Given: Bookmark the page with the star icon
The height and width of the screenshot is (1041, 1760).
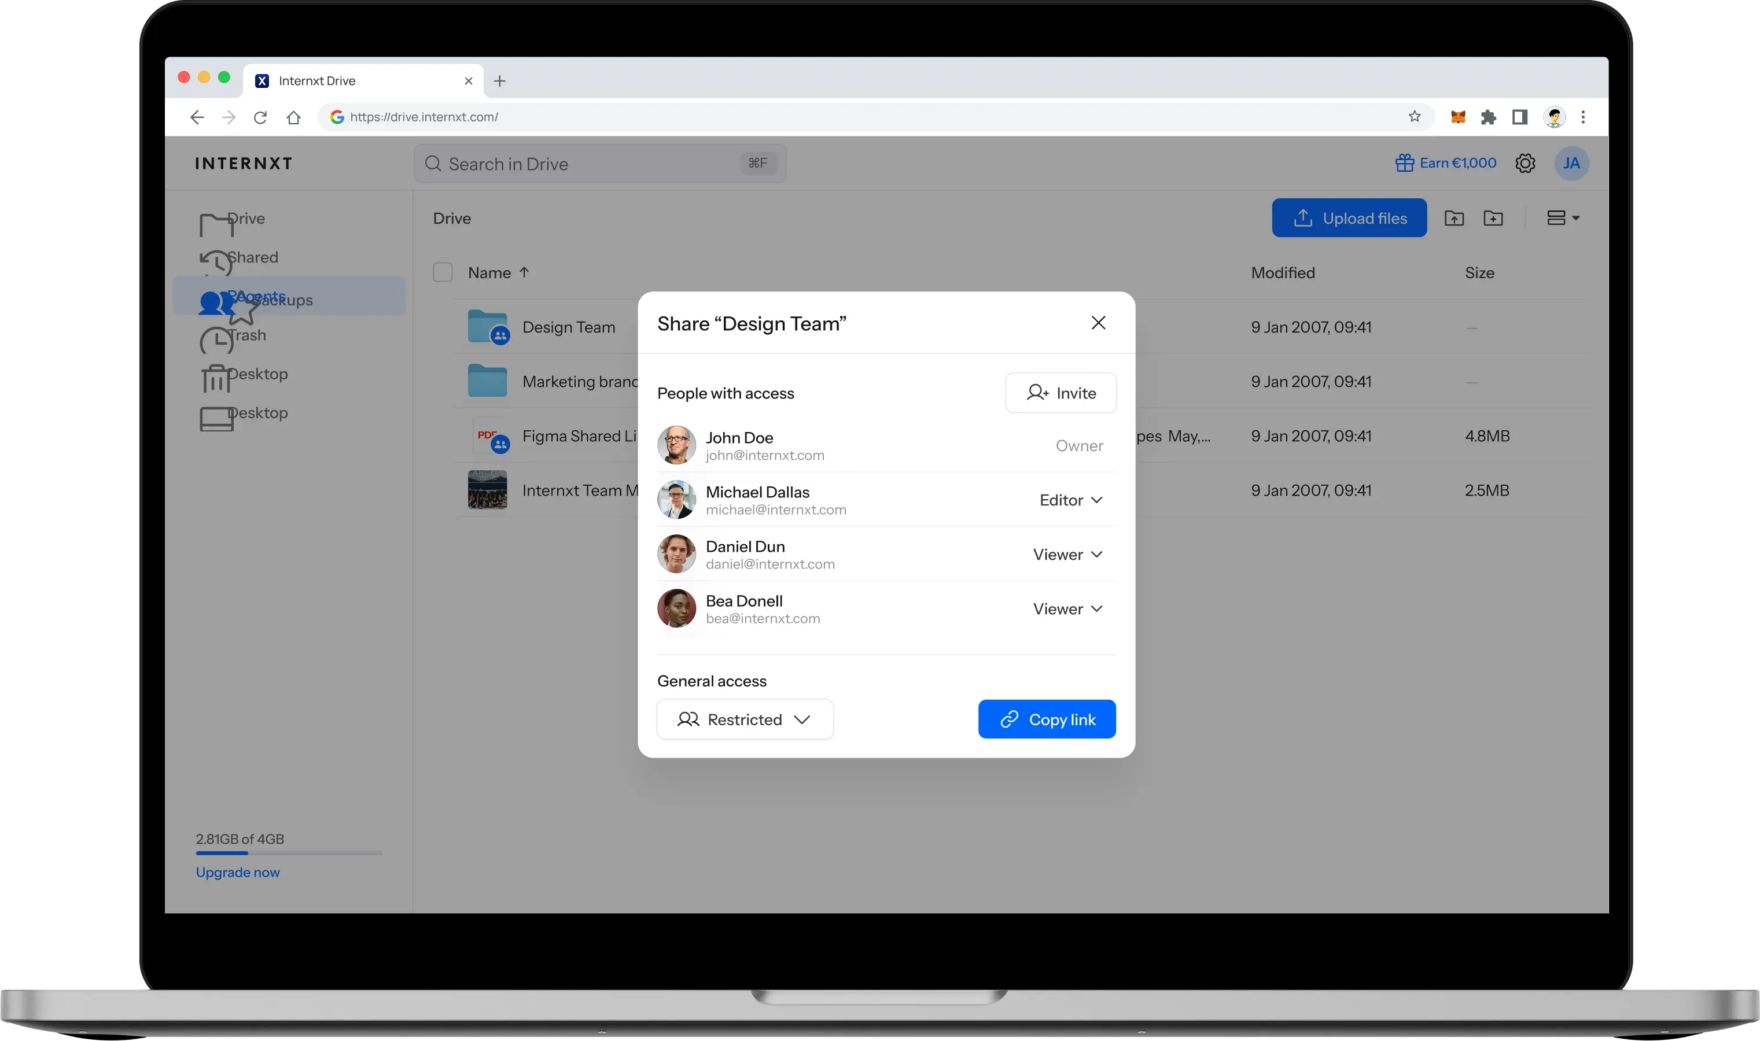Looking at the screenshot, I should [x=1414, y=116].
